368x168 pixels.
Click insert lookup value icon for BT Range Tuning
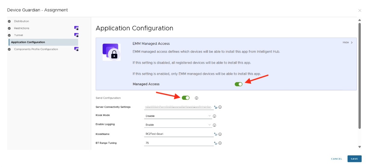[x=215, y=143]
